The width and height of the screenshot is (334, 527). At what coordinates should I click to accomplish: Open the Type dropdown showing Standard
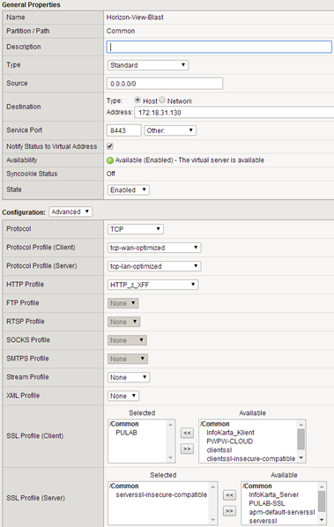tap(148, 65)
